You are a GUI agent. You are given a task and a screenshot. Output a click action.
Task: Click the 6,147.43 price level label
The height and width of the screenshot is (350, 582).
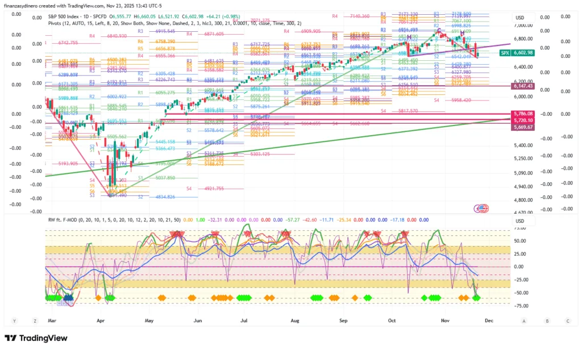click(x=523, y=86)
